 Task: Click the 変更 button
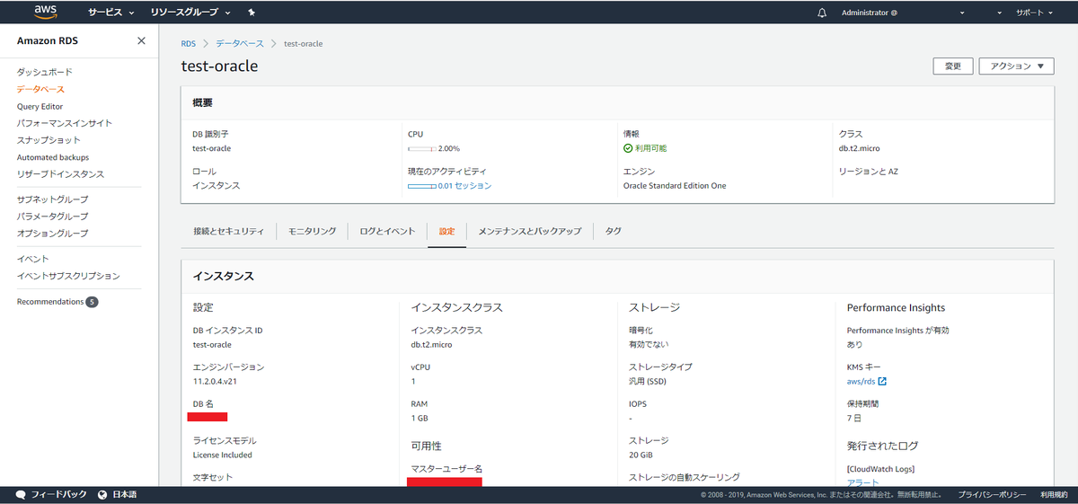(x=953, y=66)
